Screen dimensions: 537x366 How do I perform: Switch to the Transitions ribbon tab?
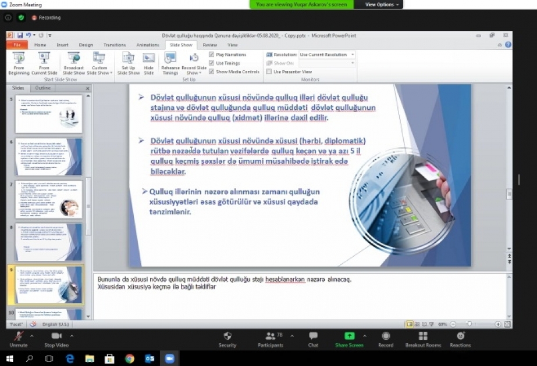pos(115,45)
